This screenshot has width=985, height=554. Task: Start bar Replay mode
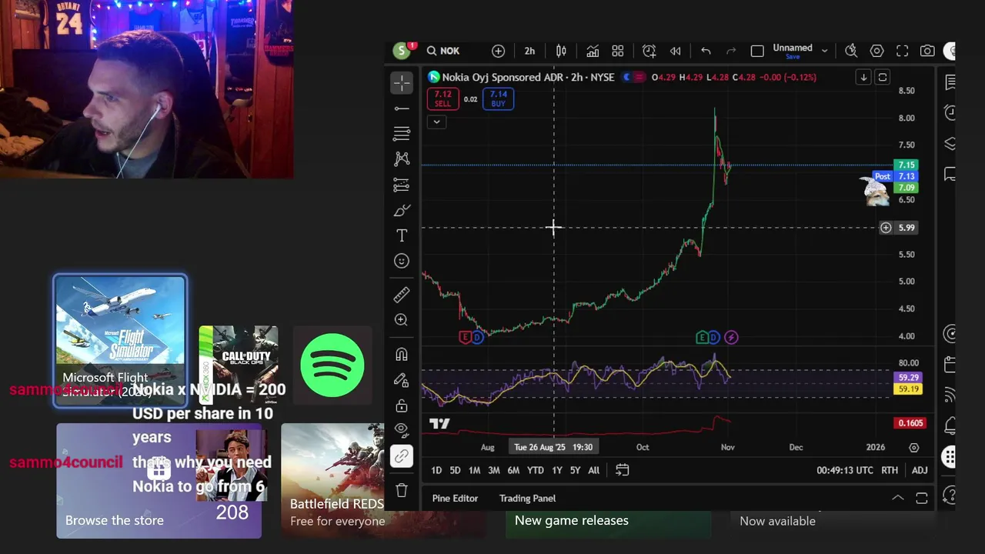(x=675, y=51)
